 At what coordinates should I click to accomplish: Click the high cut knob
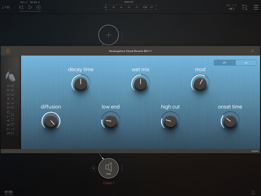(x=170, y=121)
